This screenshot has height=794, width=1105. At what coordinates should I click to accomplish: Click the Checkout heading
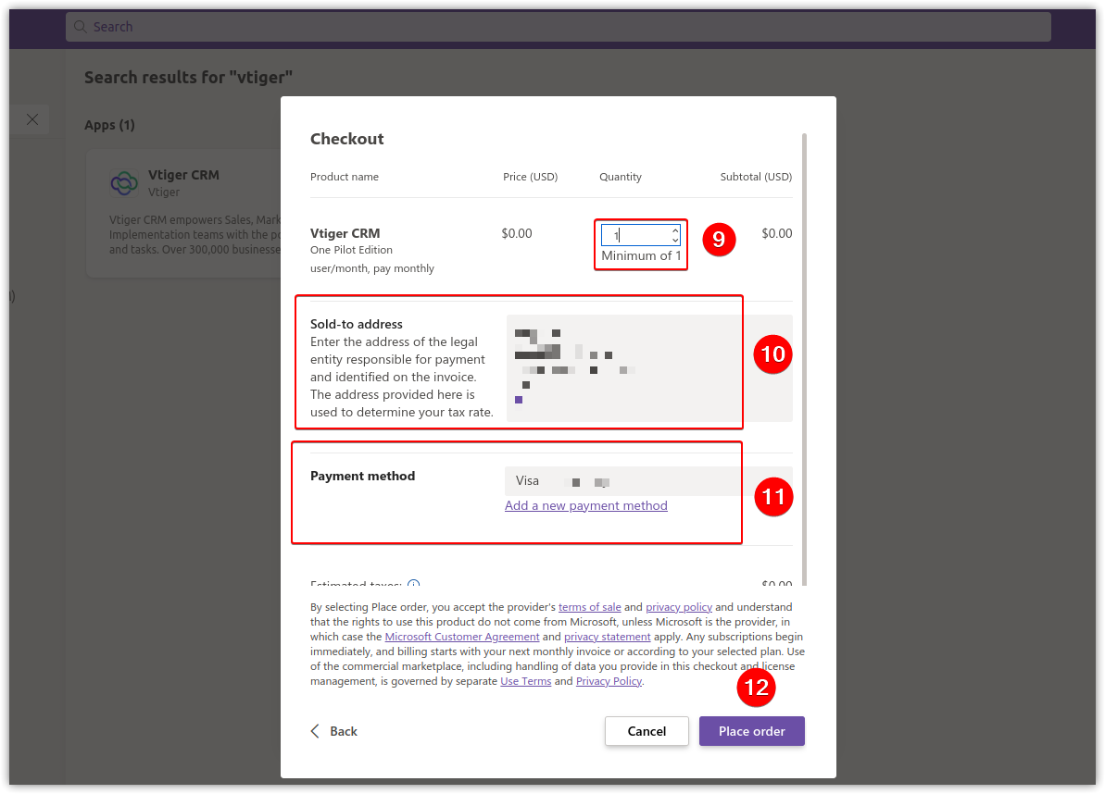pyautogui.click(x=346, y=139)
